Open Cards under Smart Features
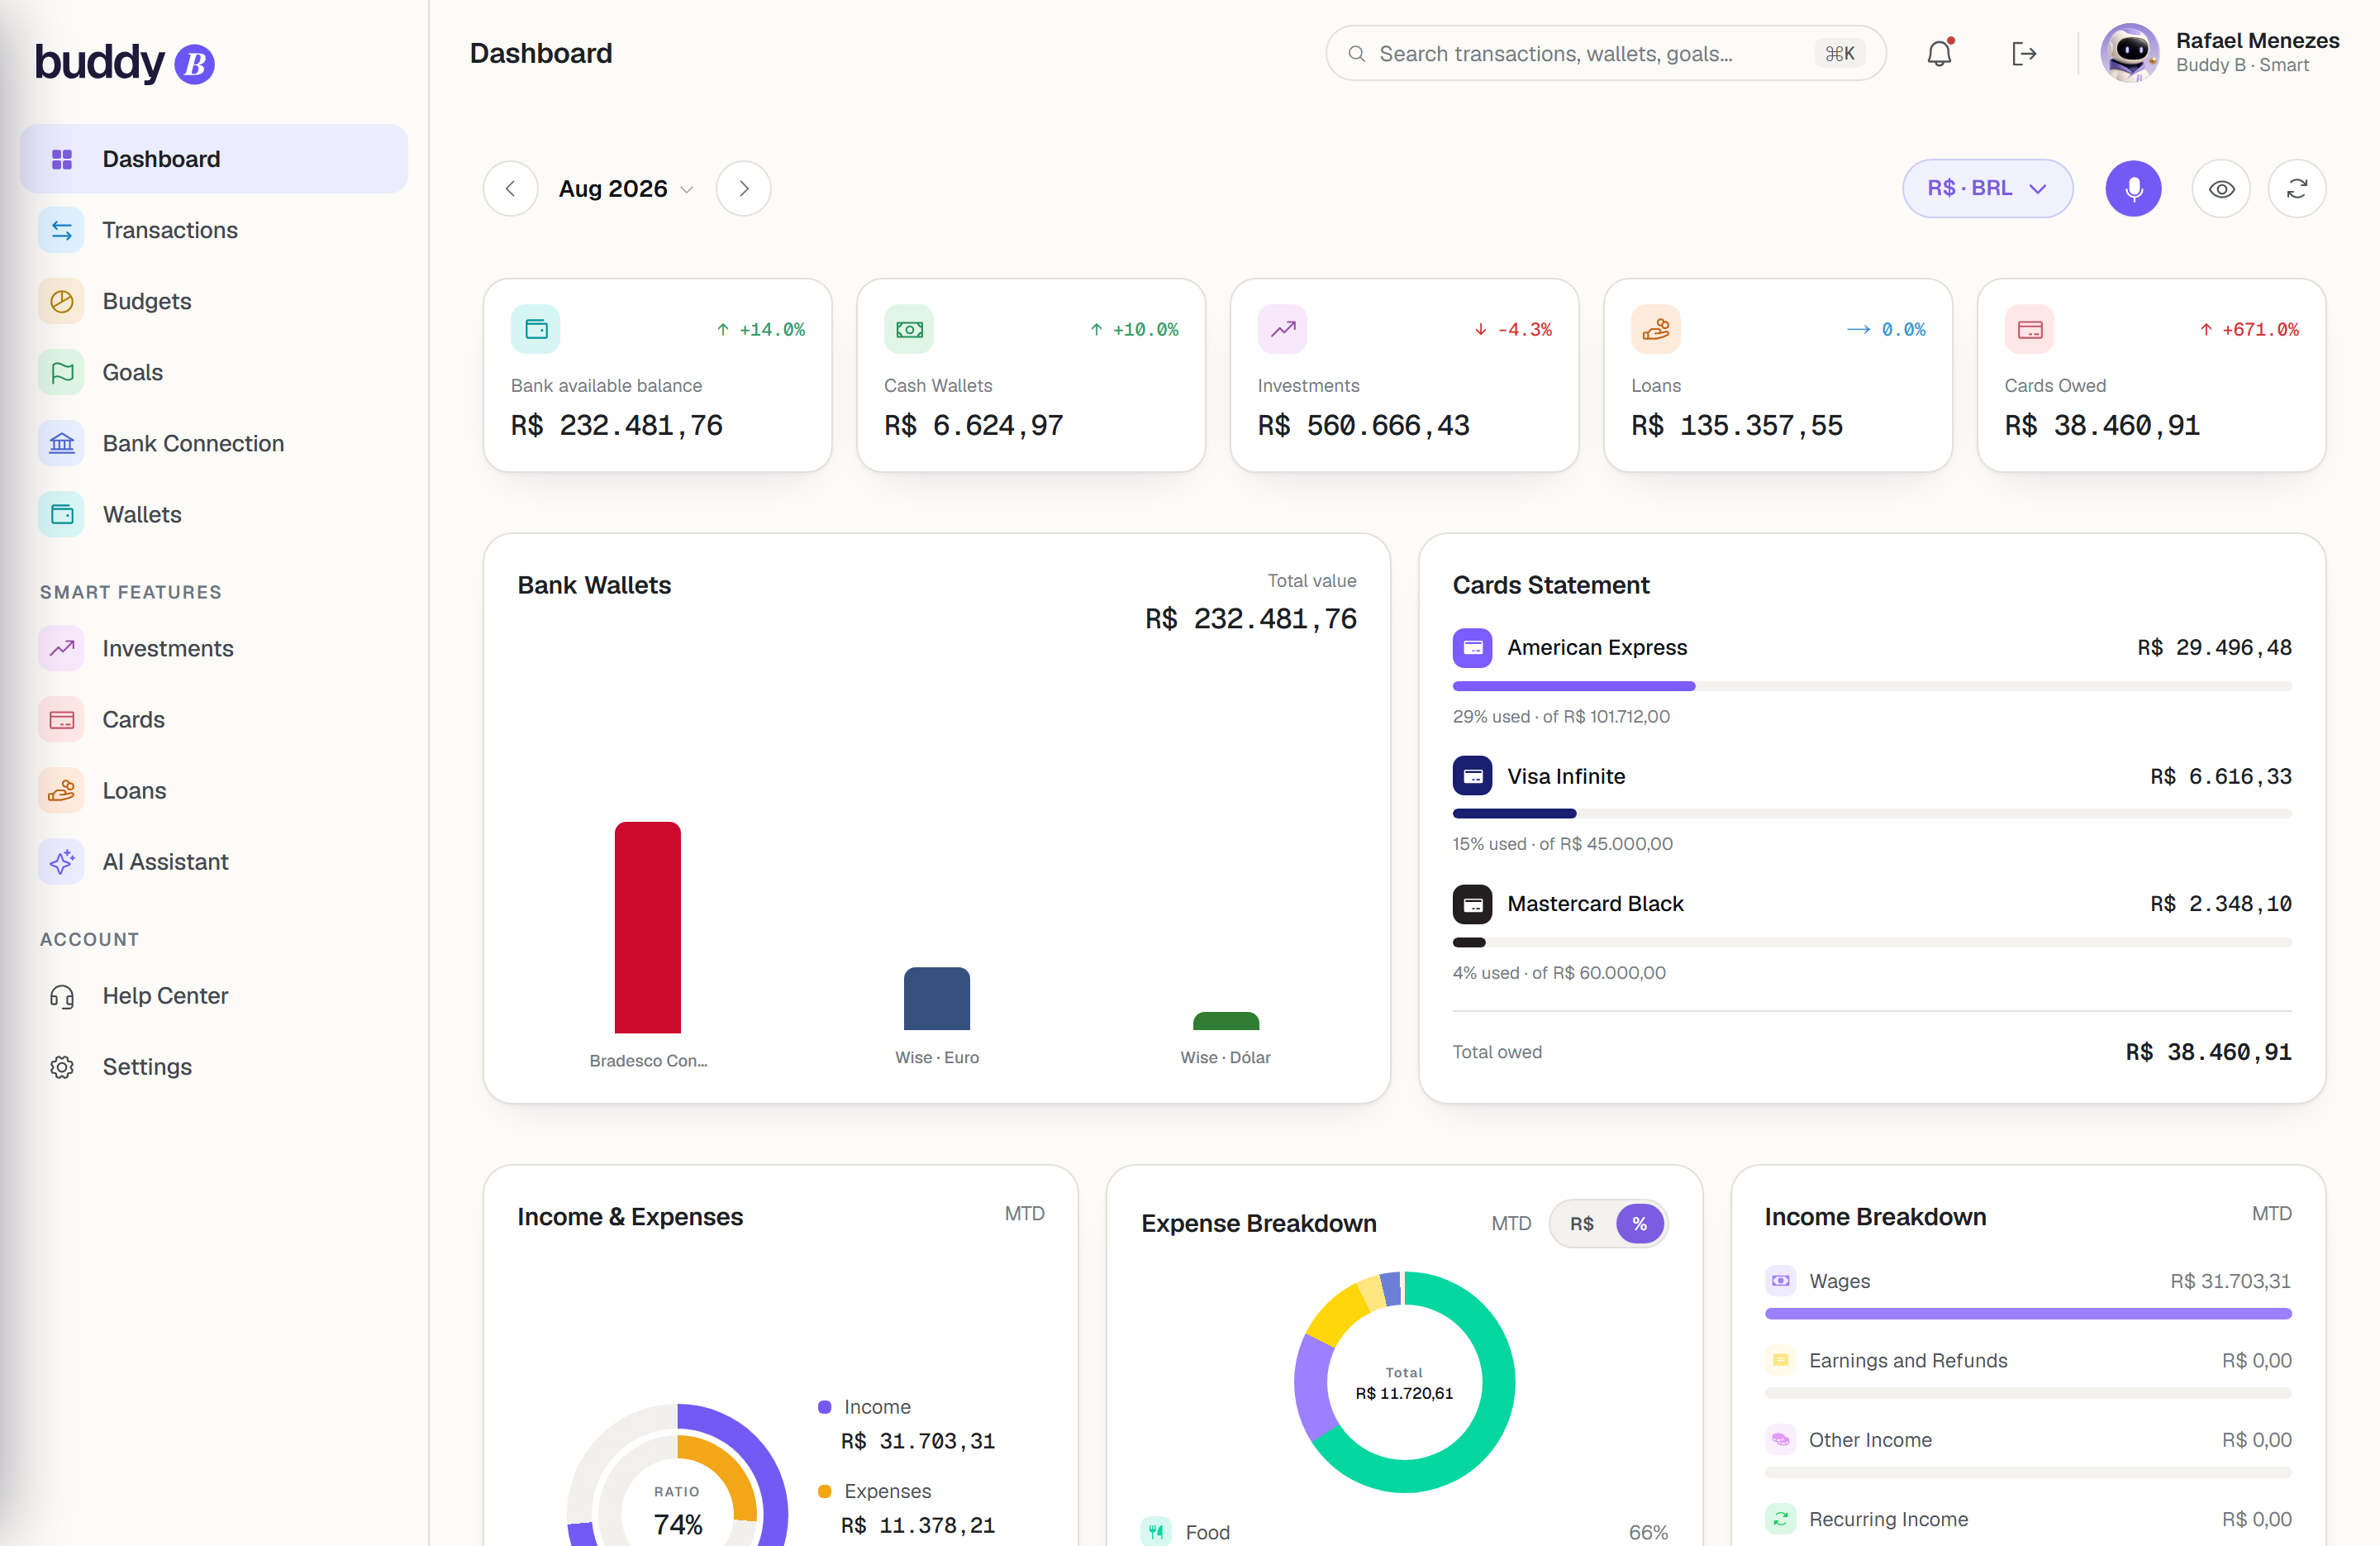This screenshot has height=1546, width=2380. (x=214, y=719)
